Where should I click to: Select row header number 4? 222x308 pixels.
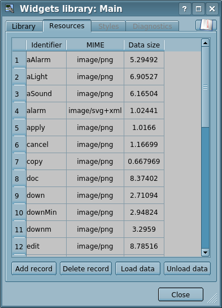19,111
